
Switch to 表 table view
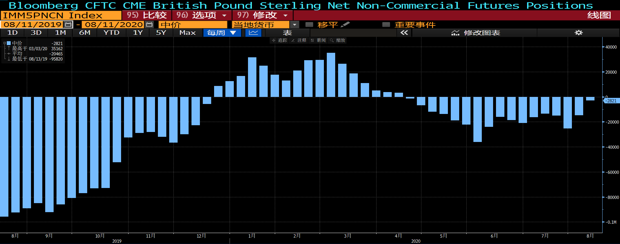pos(287,33)
